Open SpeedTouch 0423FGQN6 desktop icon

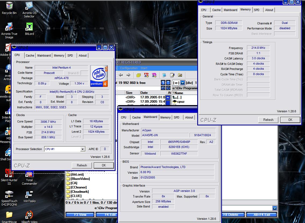tap(9, 198)
